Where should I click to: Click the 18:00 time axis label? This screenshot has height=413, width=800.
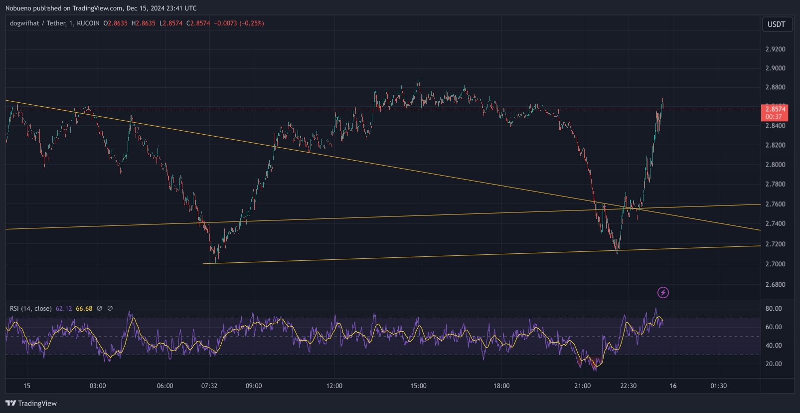501,386
